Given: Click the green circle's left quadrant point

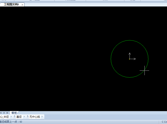Looking at the screenshot, I should [111, 59].
